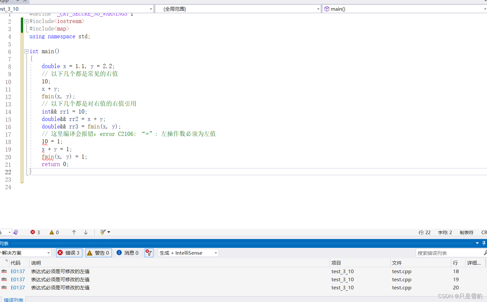Open the solution scope (解决方案) dropdown
This screenshot has height=302, width=487.
(x=25, y=253)
